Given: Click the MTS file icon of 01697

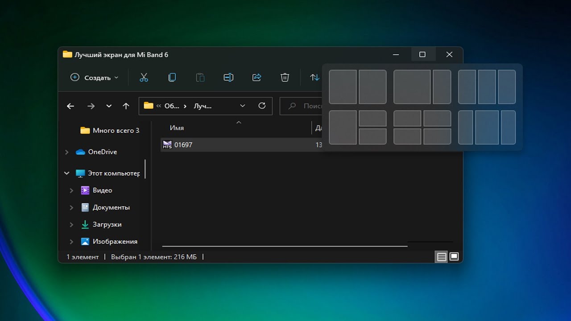Looking at the screenshot, I should [x=167, y=144].
